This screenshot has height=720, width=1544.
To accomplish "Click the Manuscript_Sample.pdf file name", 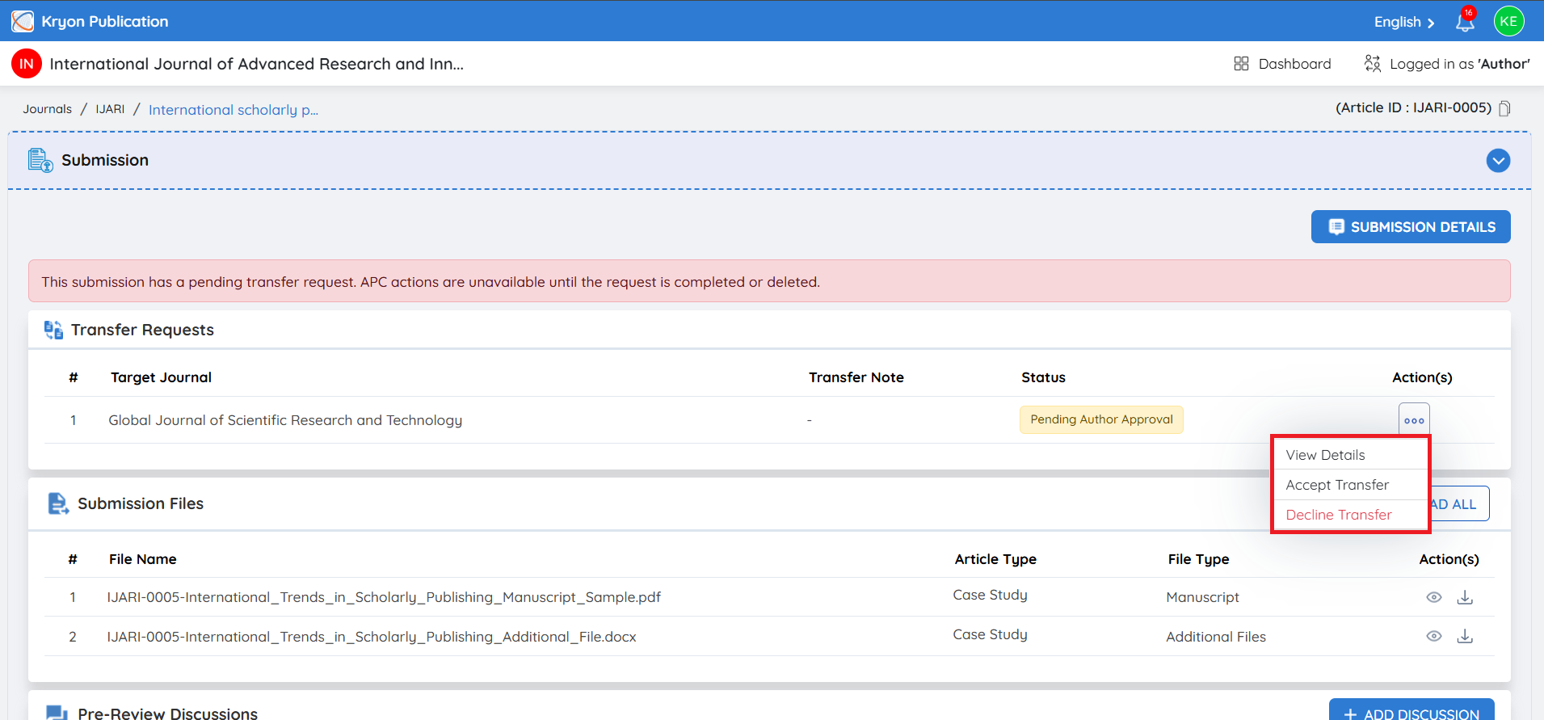I will tap(384, 597).
